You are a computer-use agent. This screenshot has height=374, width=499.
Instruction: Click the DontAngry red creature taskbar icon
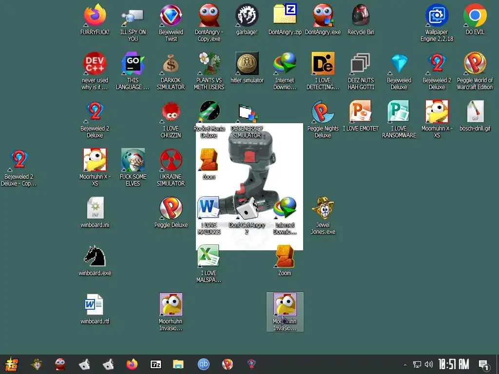tap(60, 364)
